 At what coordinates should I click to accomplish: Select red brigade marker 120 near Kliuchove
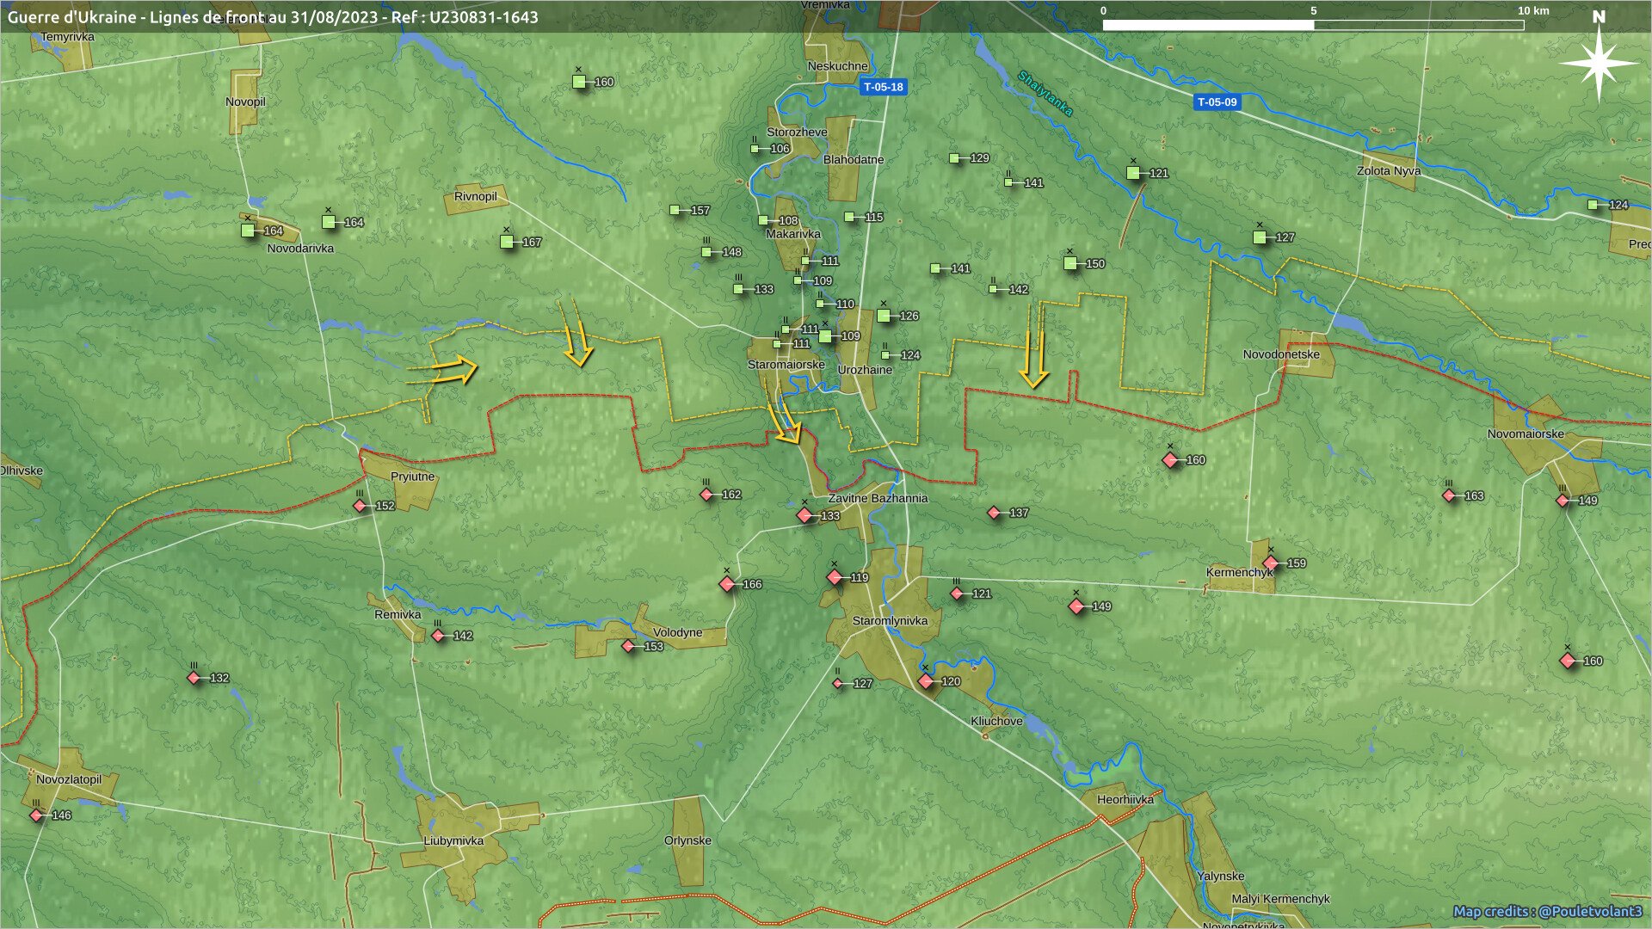point(926,681)
